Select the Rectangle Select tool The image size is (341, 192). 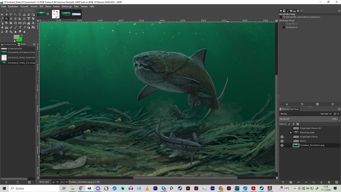point(2,15)
